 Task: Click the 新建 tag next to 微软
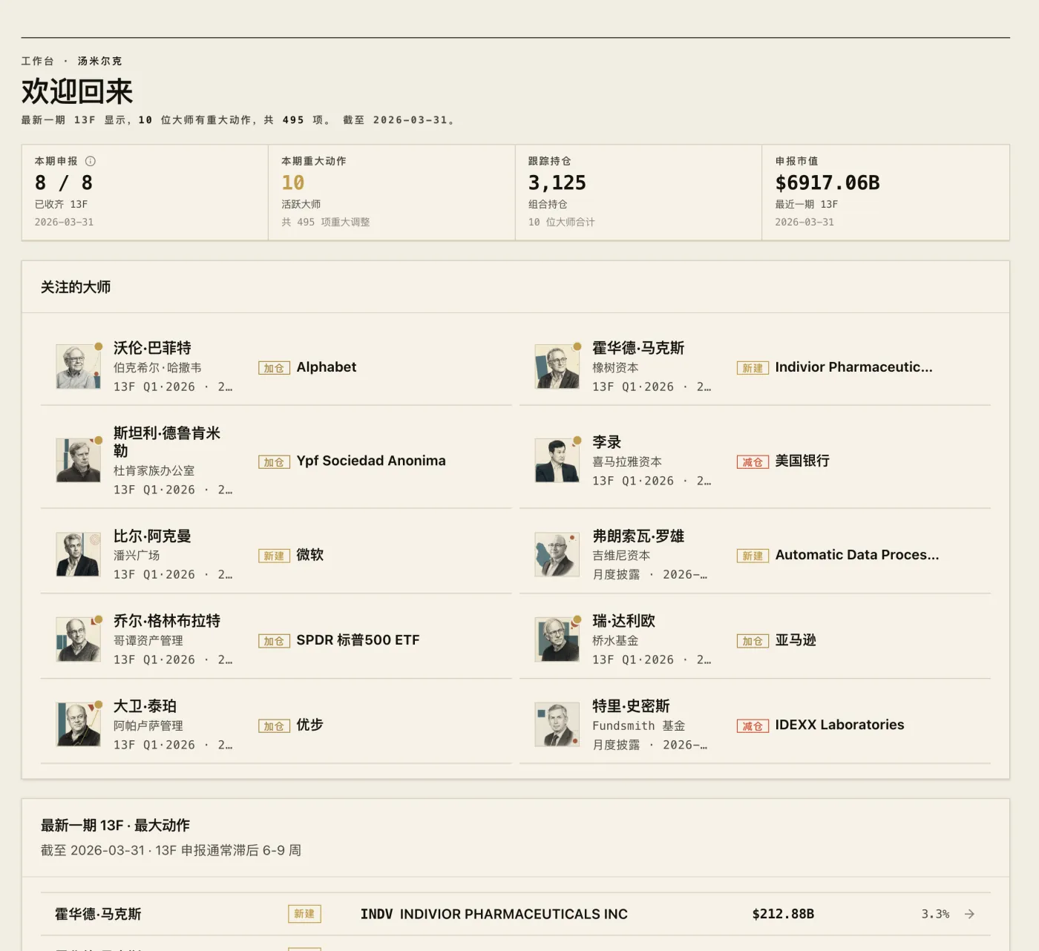click(x=274, y=556)
